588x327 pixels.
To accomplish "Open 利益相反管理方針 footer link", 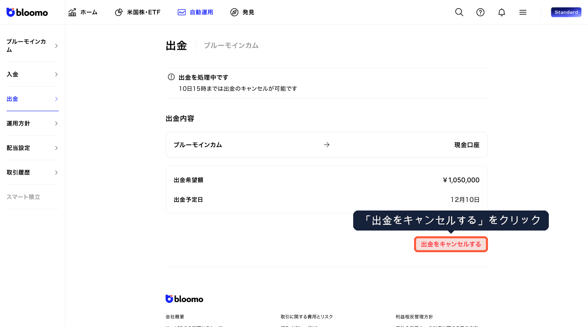I will (x=414, y=317).
